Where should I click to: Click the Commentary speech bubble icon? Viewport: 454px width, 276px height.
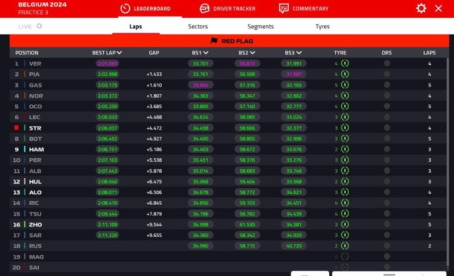(284, 8)
